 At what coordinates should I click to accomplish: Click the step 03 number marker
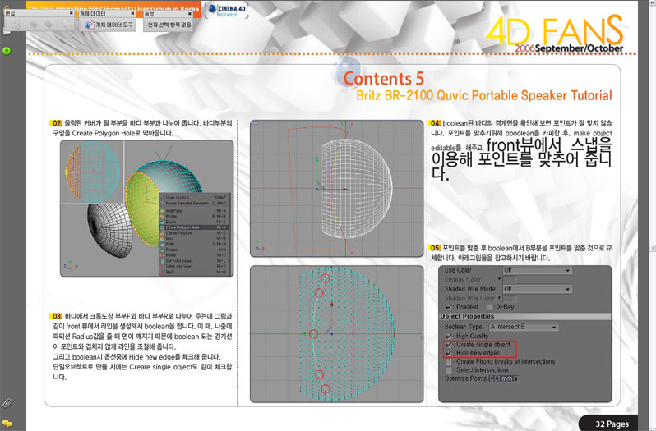(x=56, y=316)
